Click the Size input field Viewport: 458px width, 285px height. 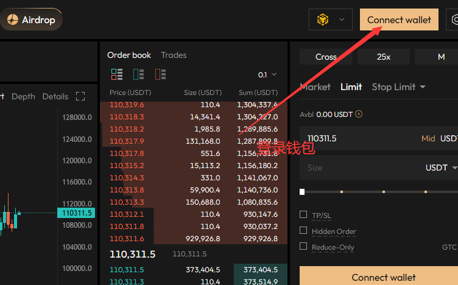[359, 167]
